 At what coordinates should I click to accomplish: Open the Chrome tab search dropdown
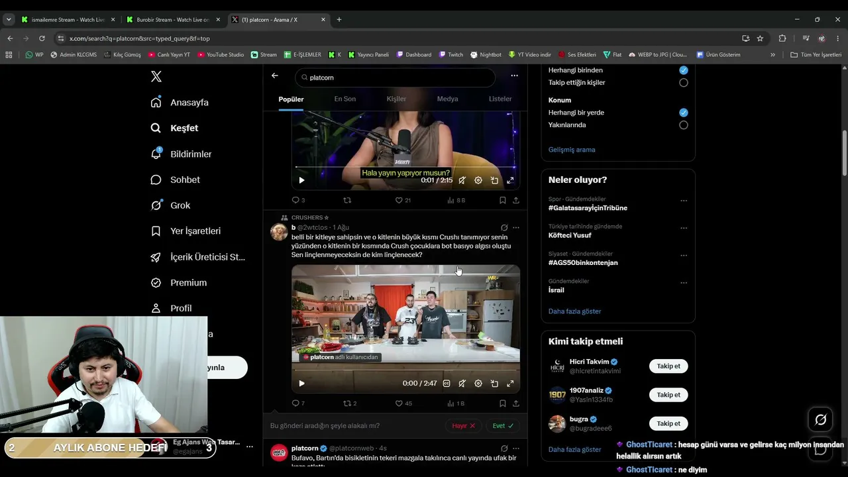point(9,20)
